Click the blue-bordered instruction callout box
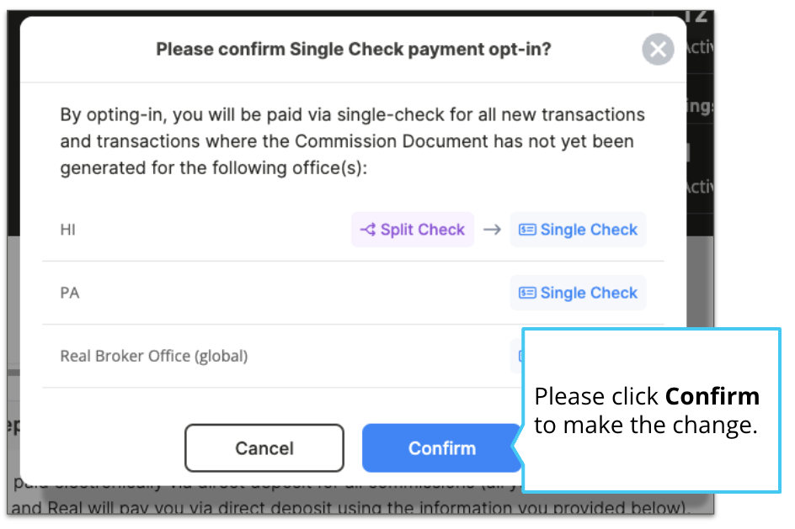Image resolution: width=795 pixels, height=529 pixels. point(652,410)
